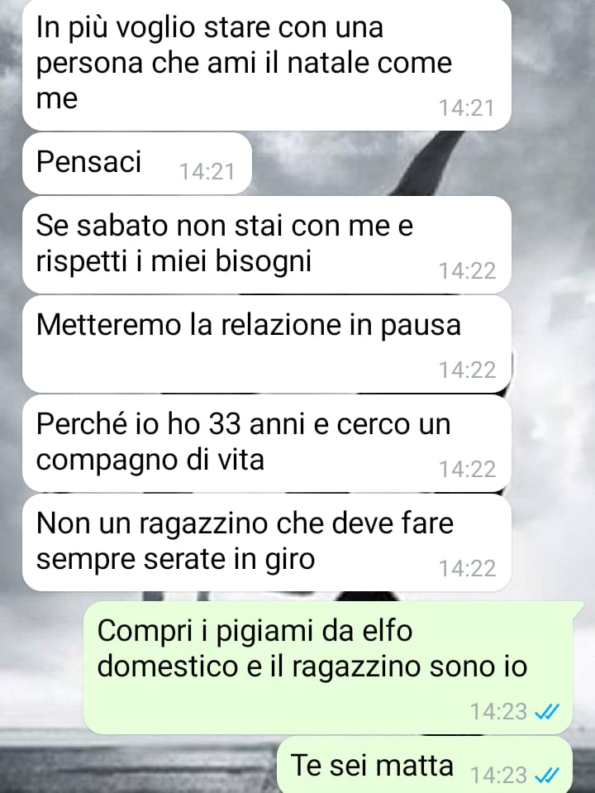This screenshot has width=595, height=793.
Task: Click the 14:21 timestamp beside 'Pensaci'
Action: 207,172
